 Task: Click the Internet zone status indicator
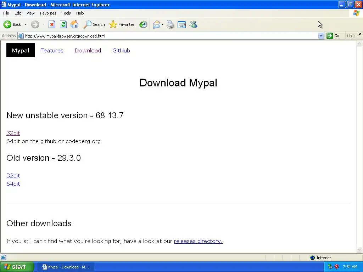[x=320, y=258]
